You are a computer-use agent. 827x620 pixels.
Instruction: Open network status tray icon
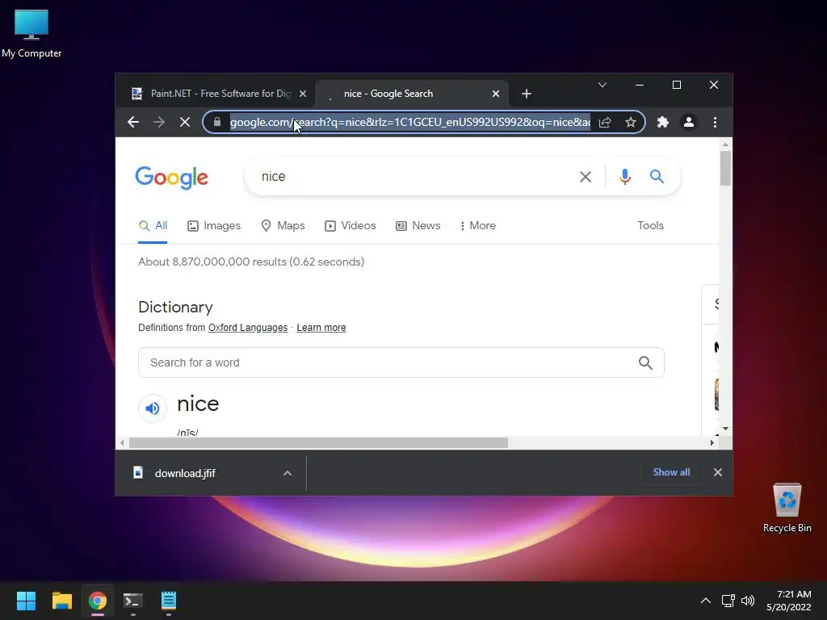click(728, 601)
